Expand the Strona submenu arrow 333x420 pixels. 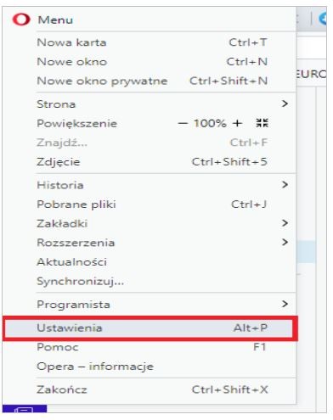pyautogui.click(x=285, y=104)
